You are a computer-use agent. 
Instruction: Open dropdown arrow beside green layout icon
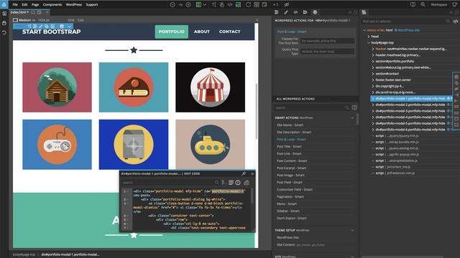204,5
